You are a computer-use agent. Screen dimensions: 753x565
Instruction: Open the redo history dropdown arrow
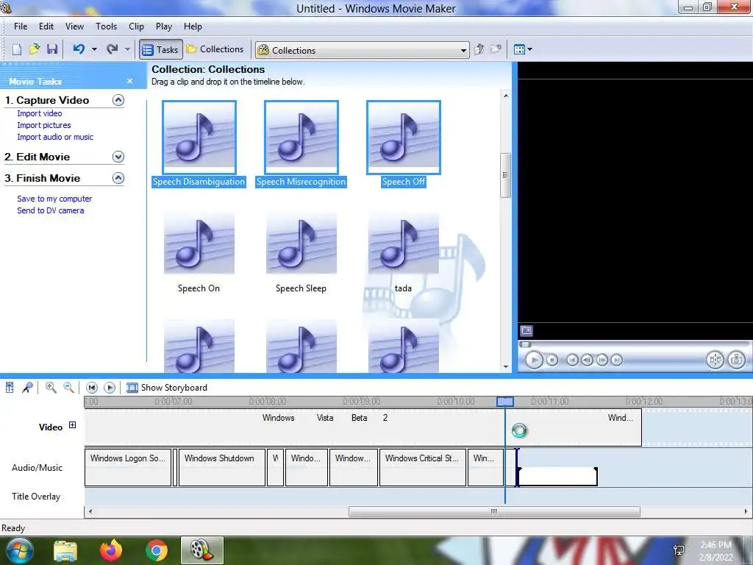tap(127, 49)
